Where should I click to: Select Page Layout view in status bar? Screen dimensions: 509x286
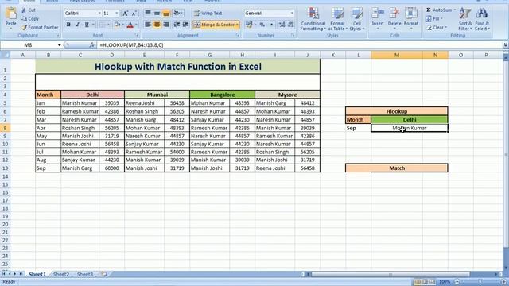[x=425, y=282]
